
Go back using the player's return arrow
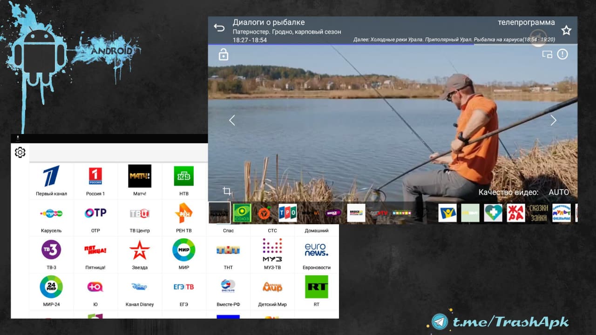(219, 27)
